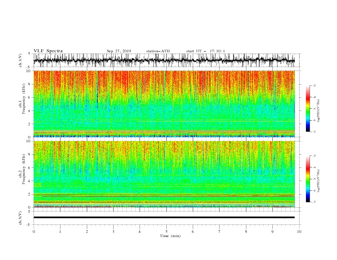
Task: Click the "-7" label on lower color bar
Action: [x=314, y=202]
